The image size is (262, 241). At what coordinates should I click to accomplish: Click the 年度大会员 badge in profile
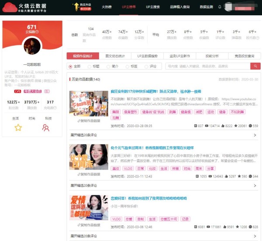coord(32,91)
